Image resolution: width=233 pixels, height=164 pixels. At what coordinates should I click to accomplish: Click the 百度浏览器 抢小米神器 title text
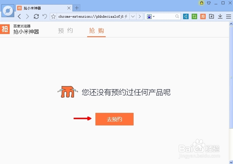(26, 29)
